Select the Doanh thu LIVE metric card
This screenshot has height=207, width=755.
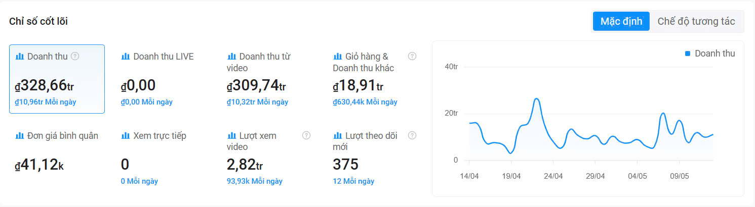pyautogui.click(x=163, y=79)
